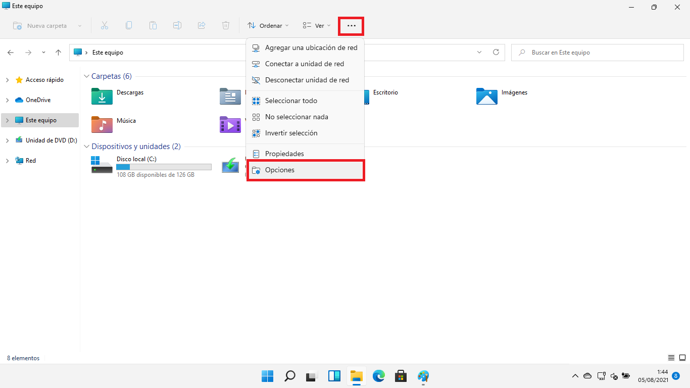
Task: Click 'Conectar a unidad de red'
Action: click(305, 64)
